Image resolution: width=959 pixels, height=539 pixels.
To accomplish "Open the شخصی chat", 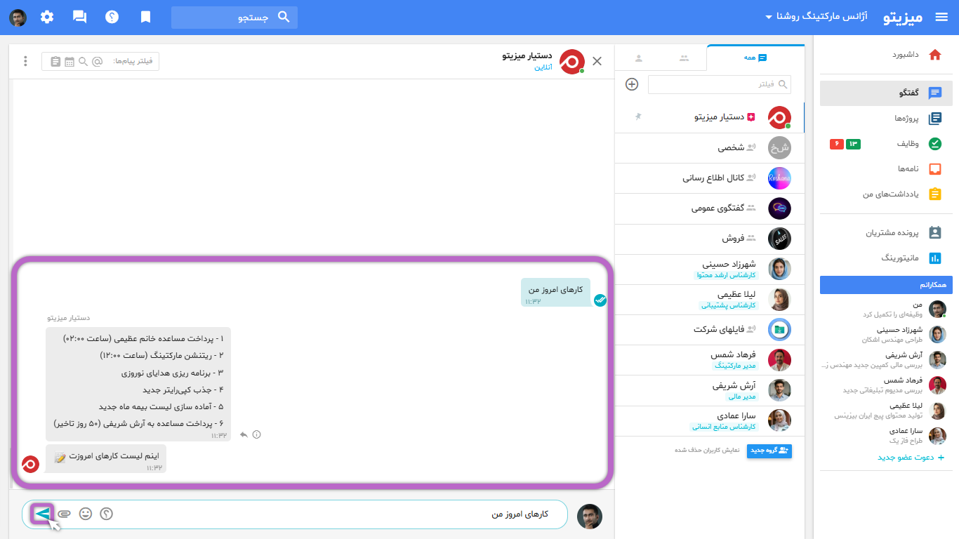I will [709, 148].
